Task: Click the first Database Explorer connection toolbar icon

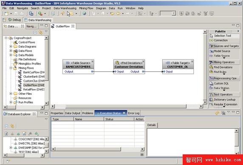Action: click(x=6, y=134)
